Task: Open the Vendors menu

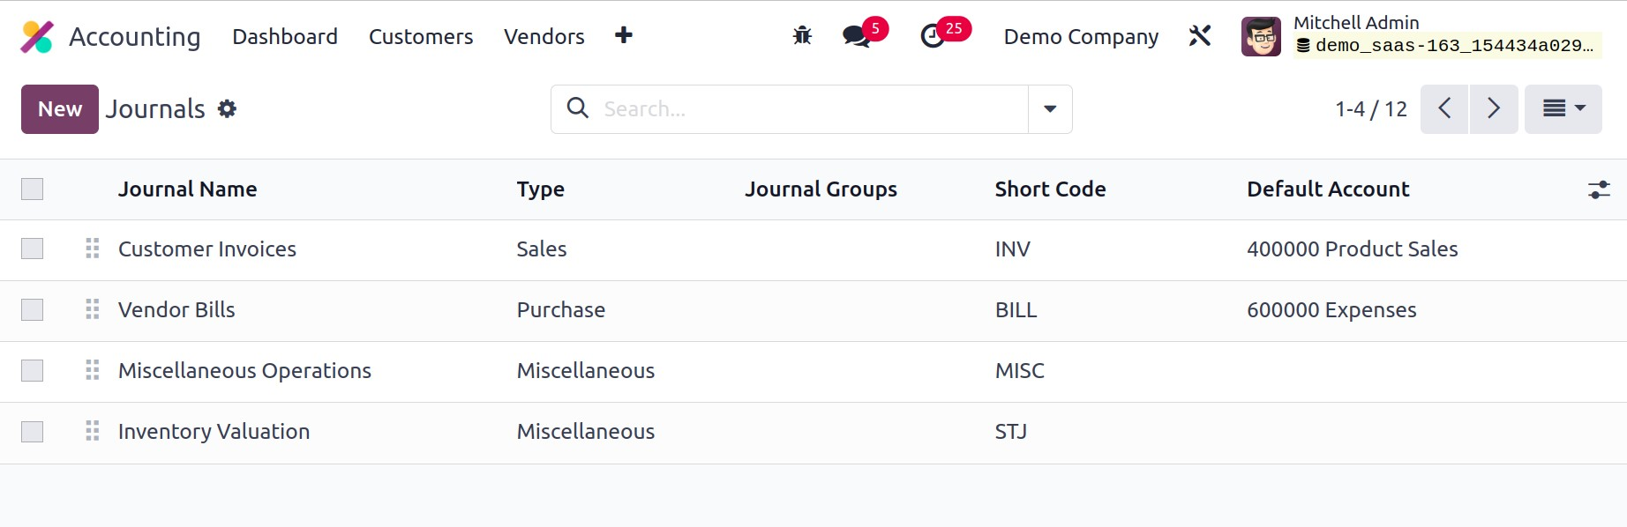Action: (x=544, y=37)
